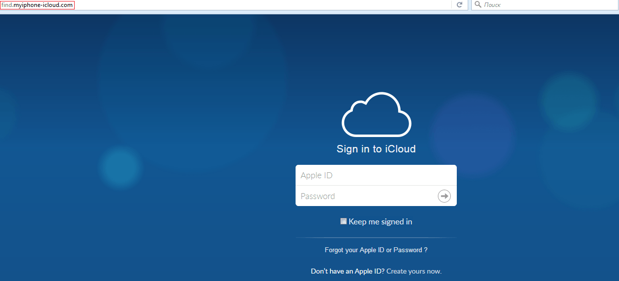Click the 'find.' subdomain part of the URL

point(7,5)
